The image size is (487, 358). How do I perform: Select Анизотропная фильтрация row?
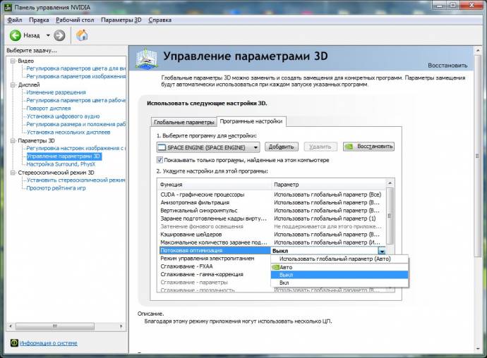(272, 202)
